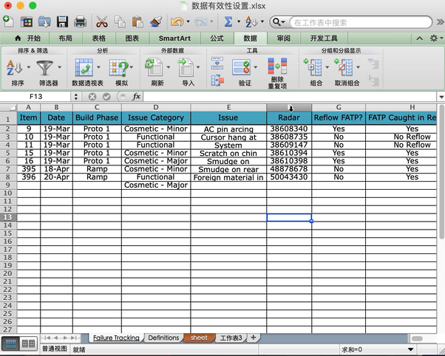
Task: Click the Sort (排序) icon
Action: pyautogui.click(x=15, y=68)
